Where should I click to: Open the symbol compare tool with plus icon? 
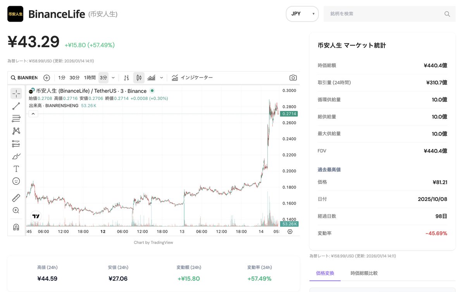click(x=46, y=77)
